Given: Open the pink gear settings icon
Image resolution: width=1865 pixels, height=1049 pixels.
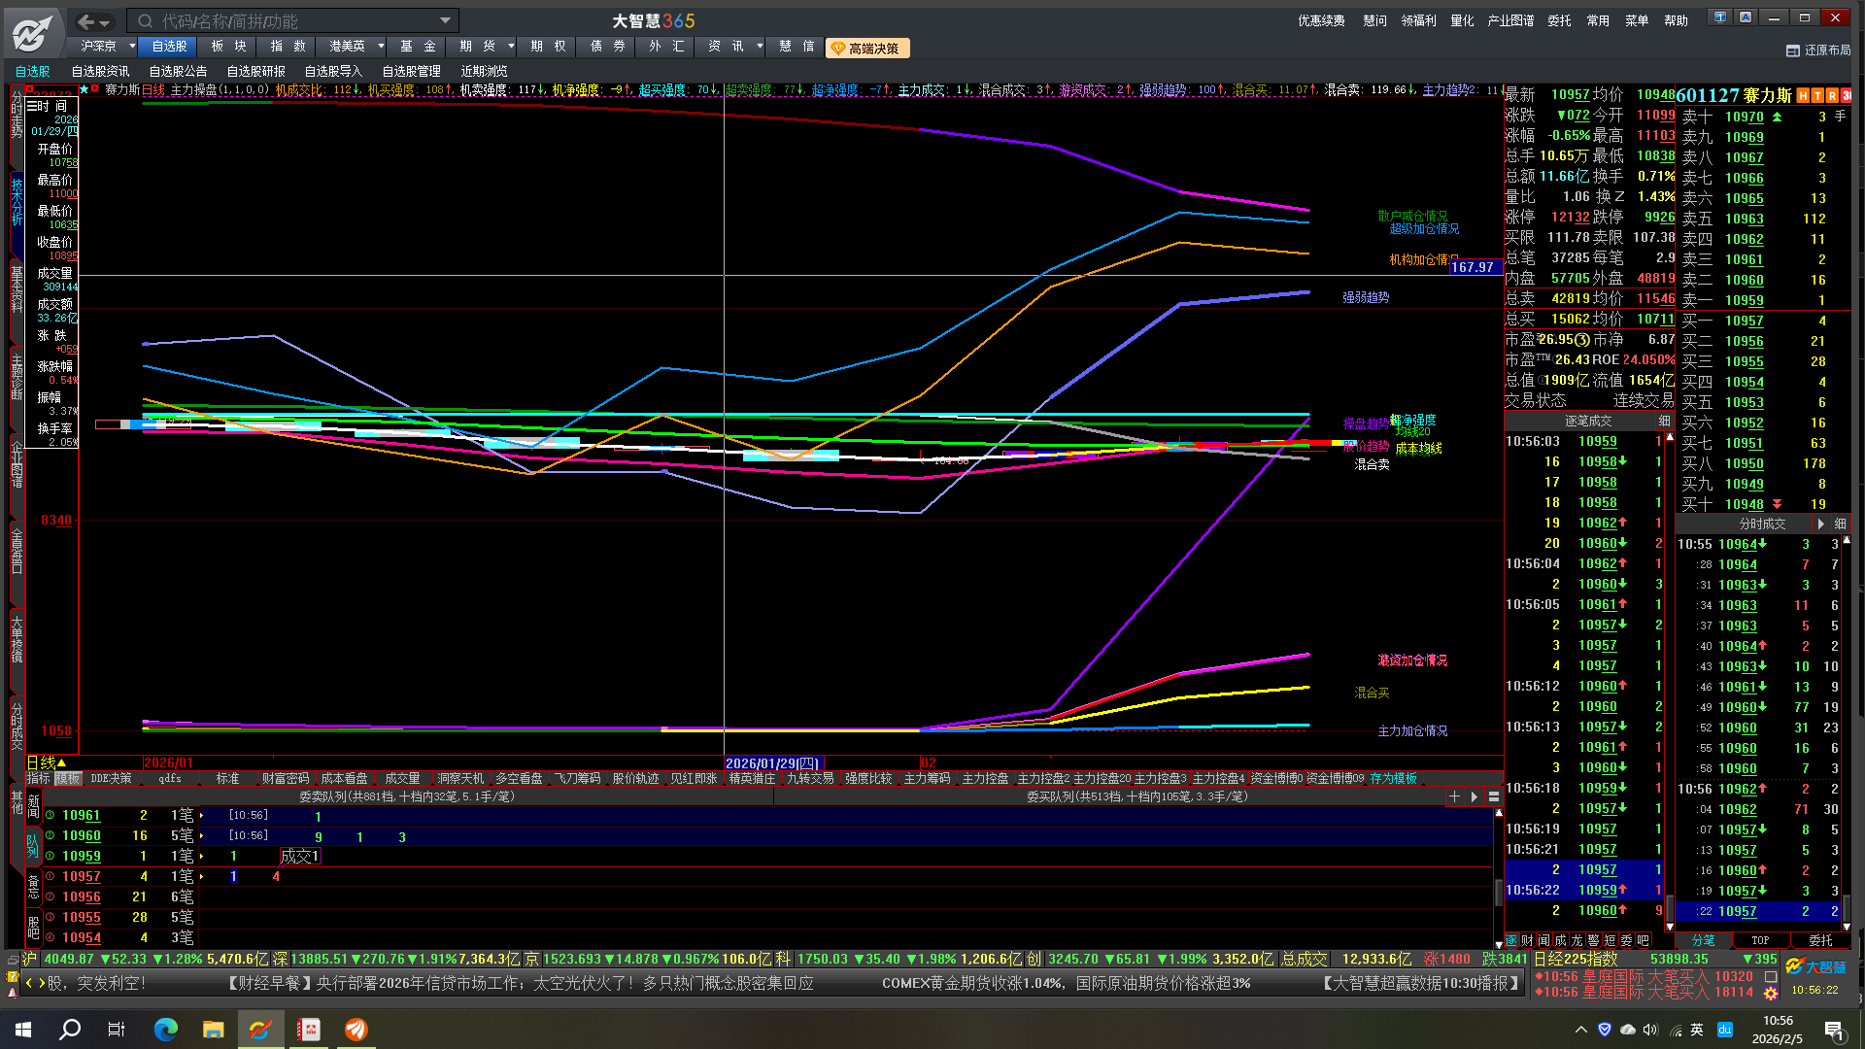Looking at the screenshot, I should tap(1771, 994).
